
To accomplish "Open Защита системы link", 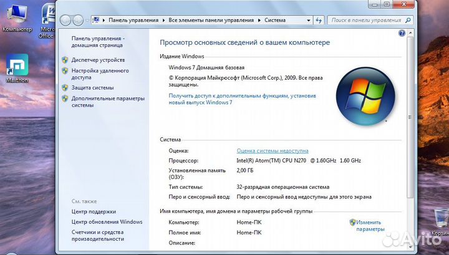I will (92, 87).
